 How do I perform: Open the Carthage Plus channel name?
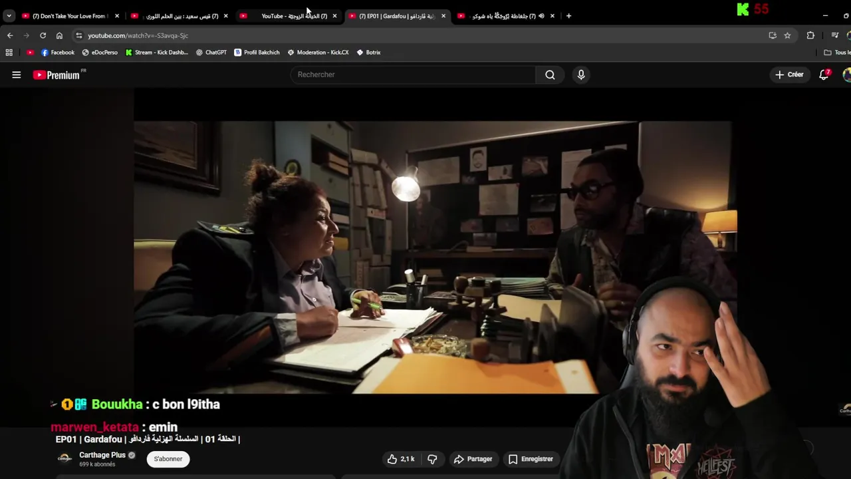pos(102,455)
